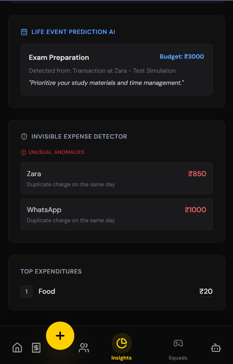Tap the yellow plus add button
Screen dimensions: 233x364
(x=60, y=336)
